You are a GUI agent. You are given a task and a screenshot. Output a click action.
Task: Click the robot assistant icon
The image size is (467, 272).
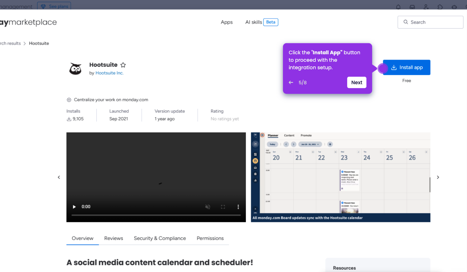click(x=454, y=7)
